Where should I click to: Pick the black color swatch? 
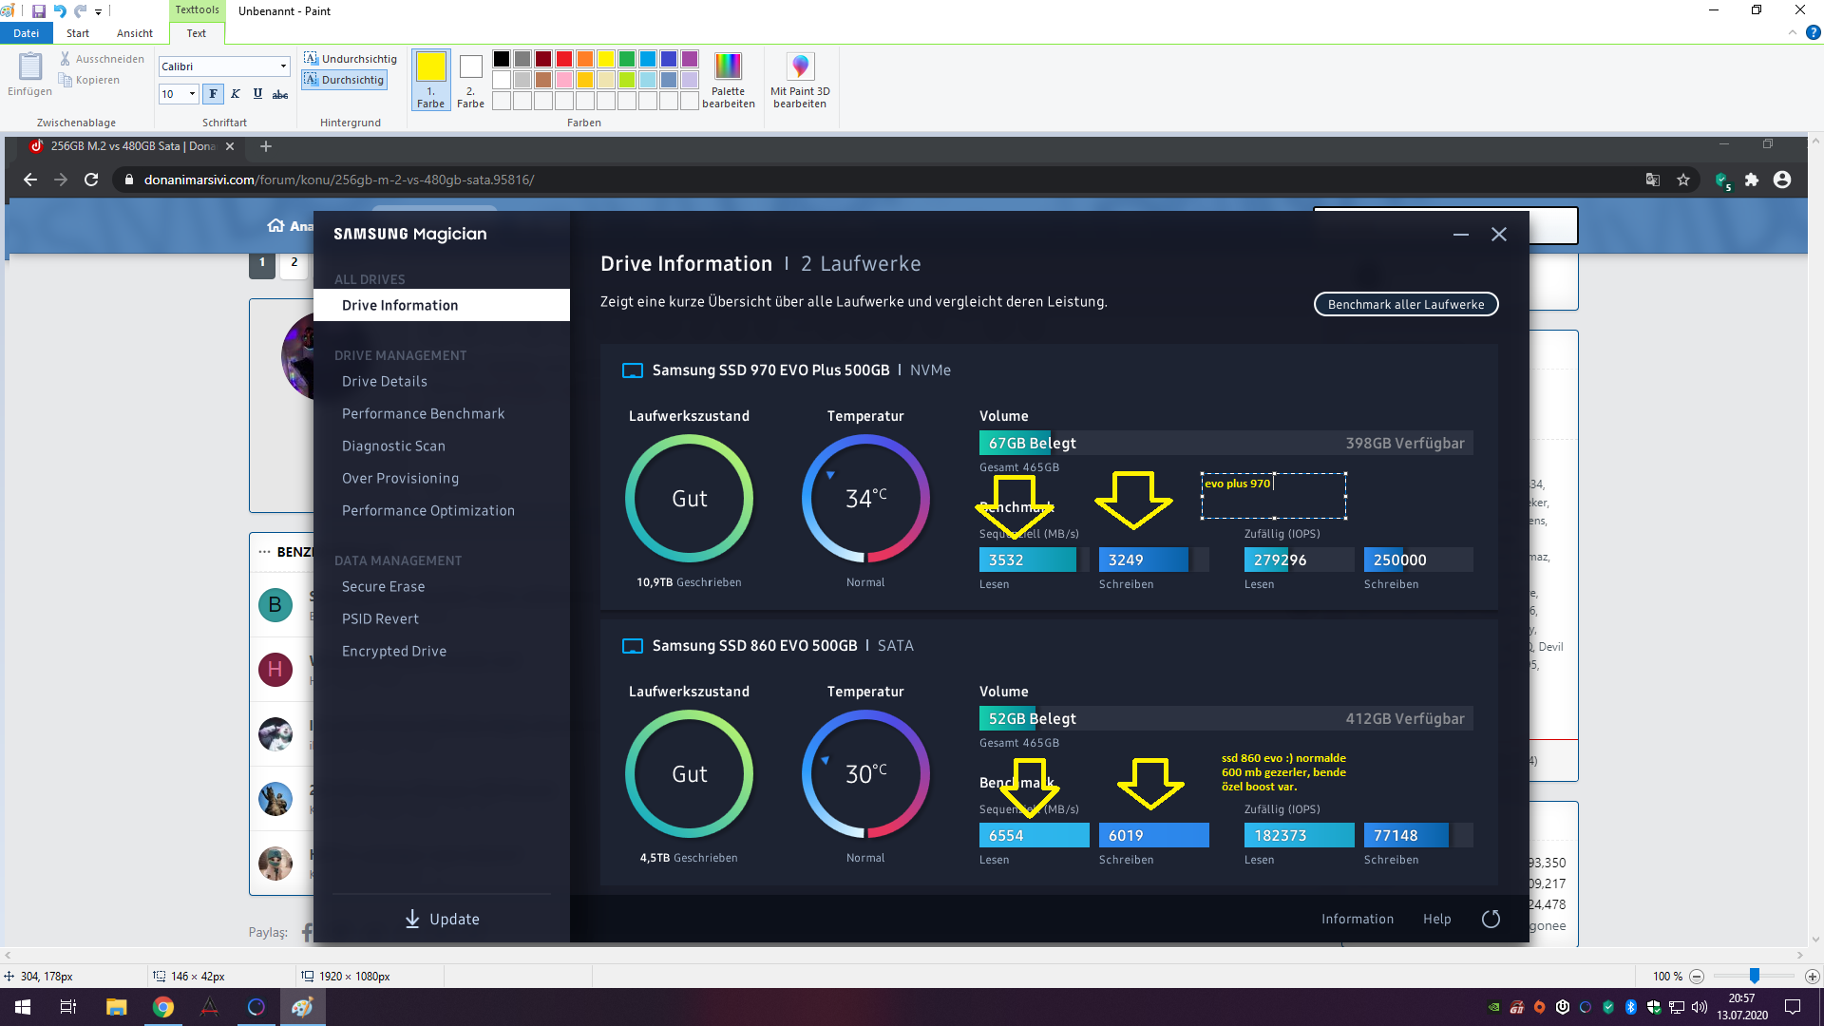click(502, 59)
